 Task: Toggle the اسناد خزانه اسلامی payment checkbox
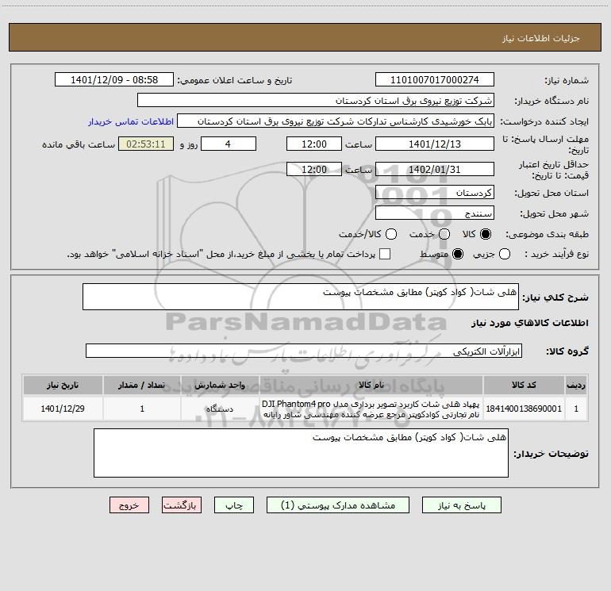click(385, 254)
